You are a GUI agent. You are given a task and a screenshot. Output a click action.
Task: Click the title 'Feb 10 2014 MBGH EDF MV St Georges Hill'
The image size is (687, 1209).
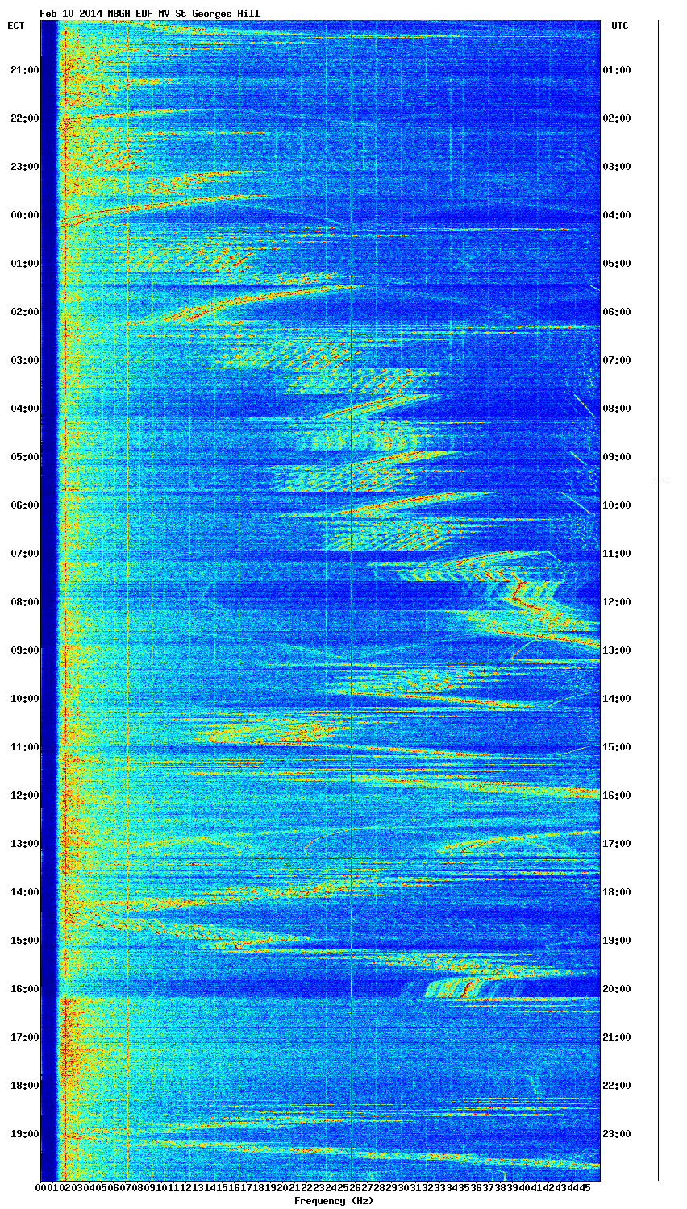click(150, 14)
